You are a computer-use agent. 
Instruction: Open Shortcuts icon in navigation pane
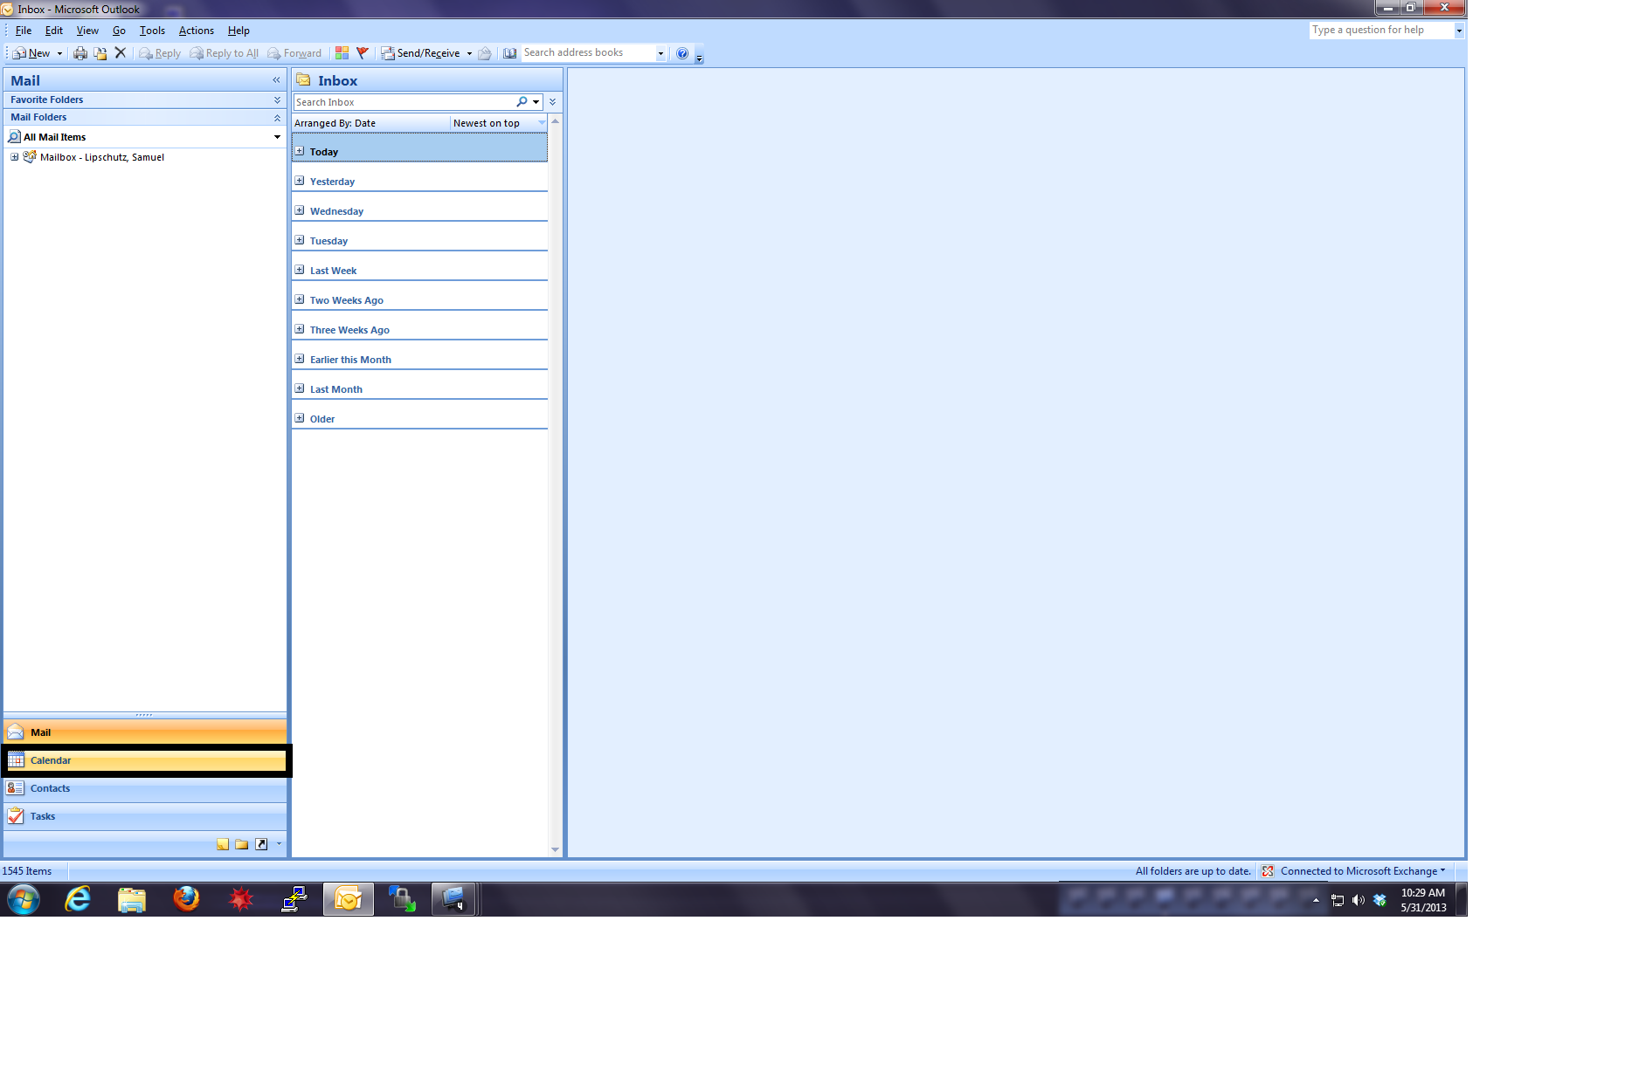click(x=261, y=844)
